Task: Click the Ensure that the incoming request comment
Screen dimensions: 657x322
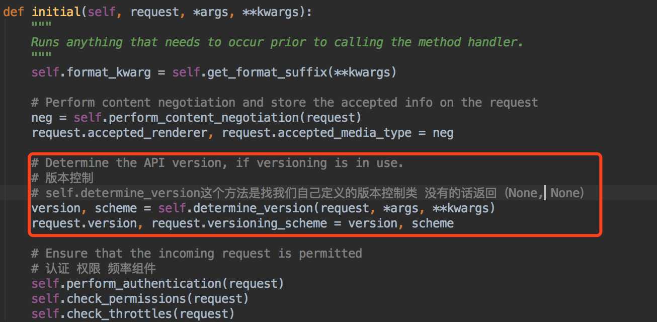Action: [196, 254]
